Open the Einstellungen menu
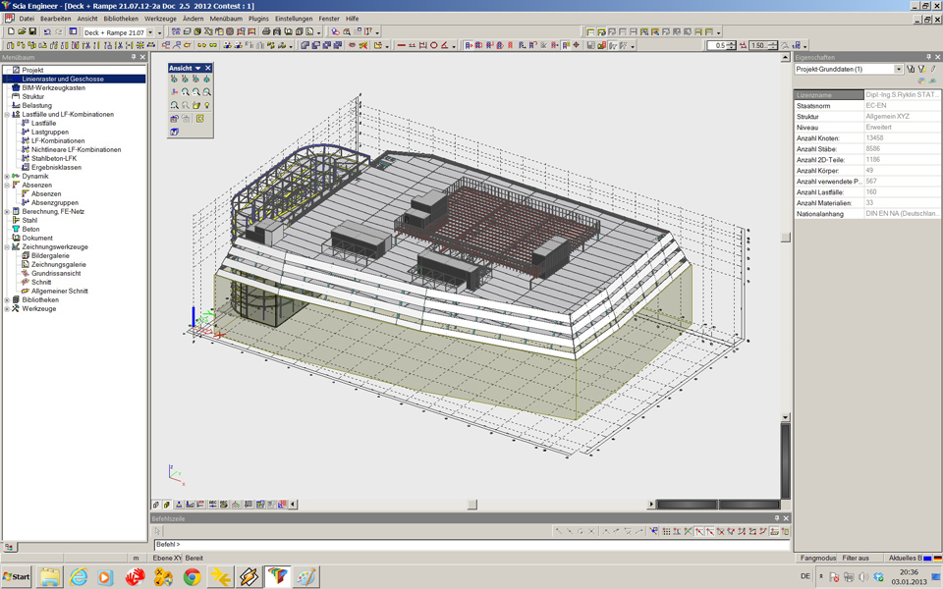 tap(294, 19)
